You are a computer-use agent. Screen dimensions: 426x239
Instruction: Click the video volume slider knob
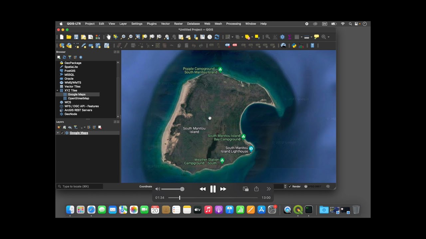coord(182,189)
